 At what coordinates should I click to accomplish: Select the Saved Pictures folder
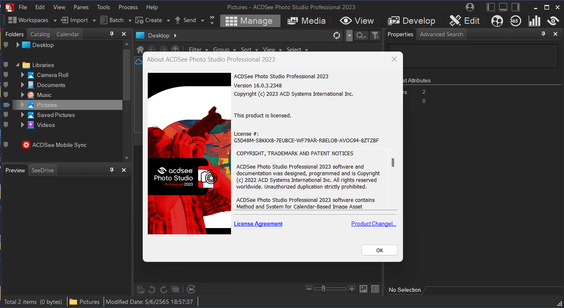pyautogui.click(x=56, y=115)
